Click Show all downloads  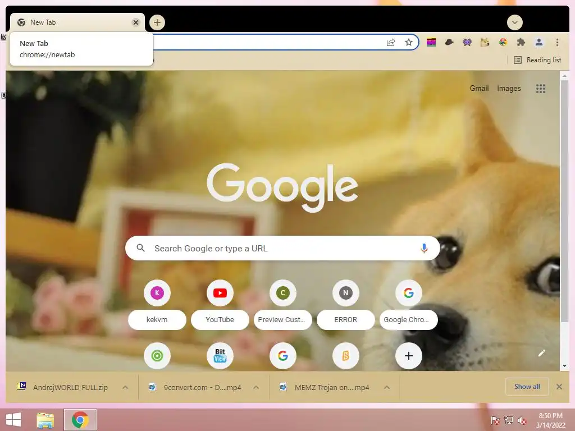click(527, 386)
